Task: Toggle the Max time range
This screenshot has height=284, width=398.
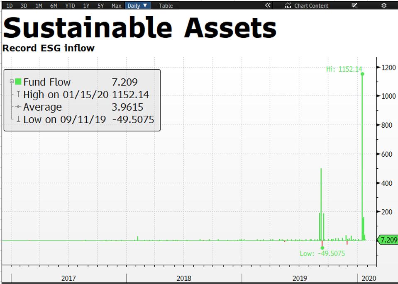Action: (x=116, y=5)
